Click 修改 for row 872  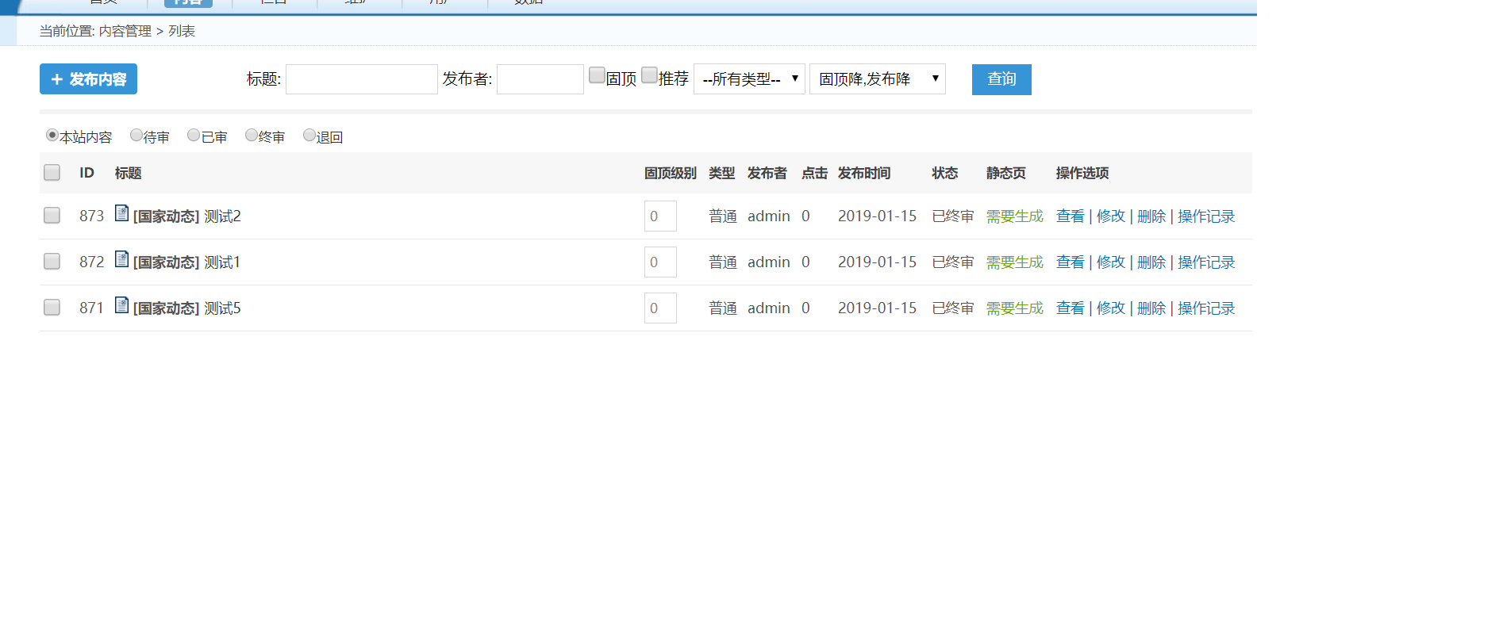[x=1111, y=262]
